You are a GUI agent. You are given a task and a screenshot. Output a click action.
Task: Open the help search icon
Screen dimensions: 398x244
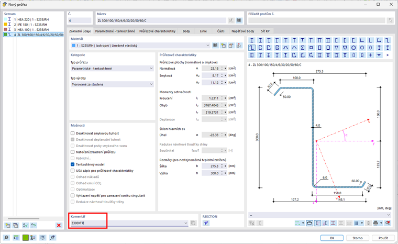click(6, 238)
